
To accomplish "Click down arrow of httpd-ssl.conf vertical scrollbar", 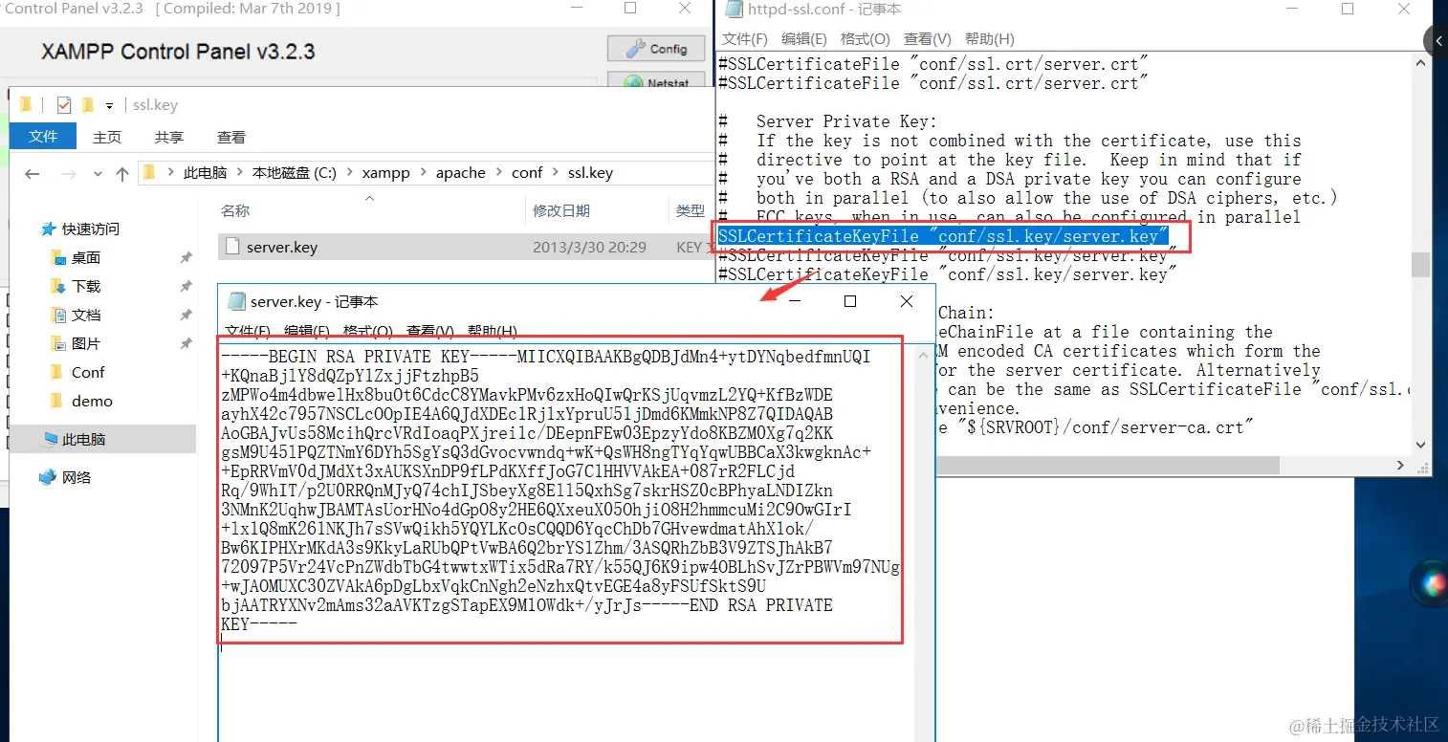I will (x=1421, y=446).
